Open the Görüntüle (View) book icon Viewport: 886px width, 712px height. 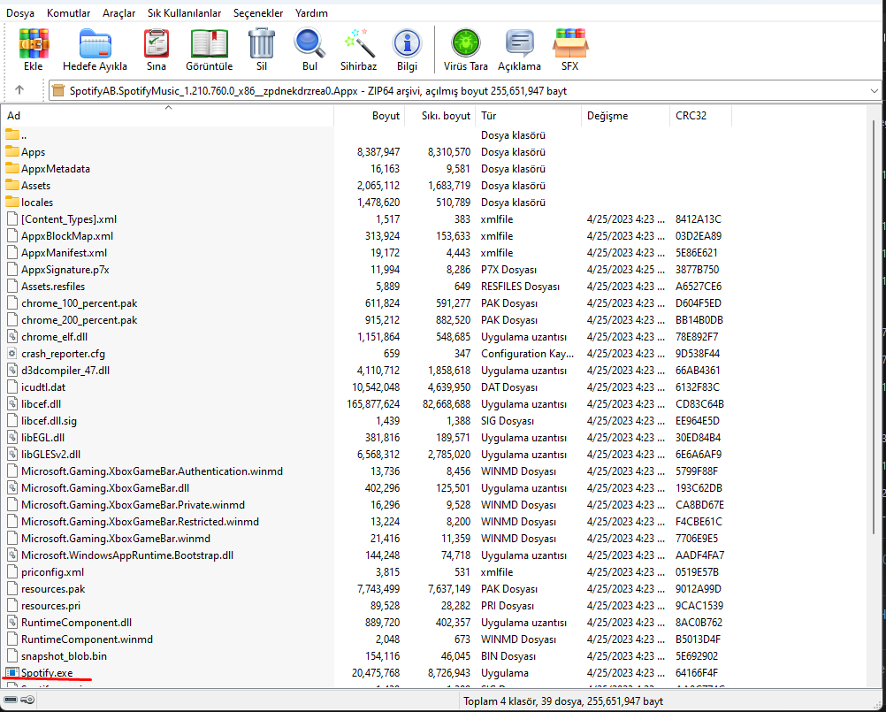[209, 44]
